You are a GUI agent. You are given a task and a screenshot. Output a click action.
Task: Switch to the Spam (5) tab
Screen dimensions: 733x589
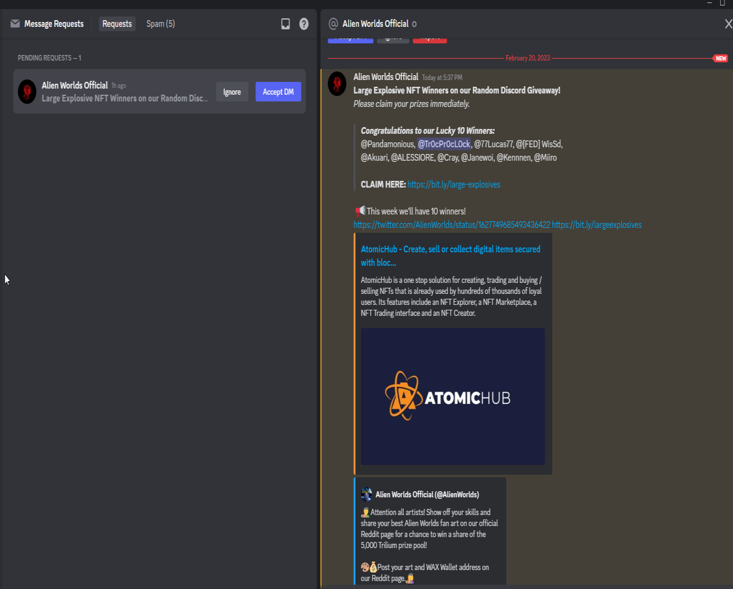(x=161, y=24)
